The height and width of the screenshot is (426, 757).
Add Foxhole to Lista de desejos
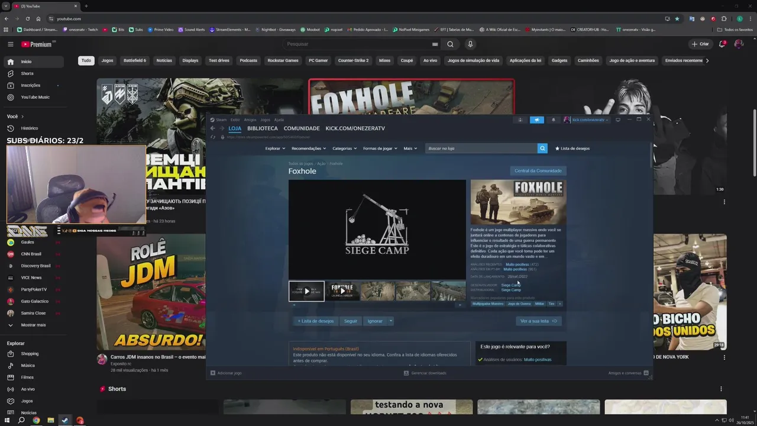coord(316,321)
